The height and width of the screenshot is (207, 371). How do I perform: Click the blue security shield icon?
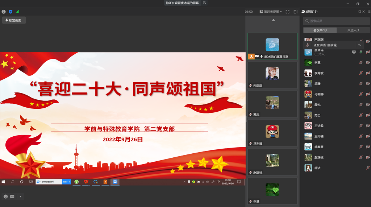click(11, 12)
